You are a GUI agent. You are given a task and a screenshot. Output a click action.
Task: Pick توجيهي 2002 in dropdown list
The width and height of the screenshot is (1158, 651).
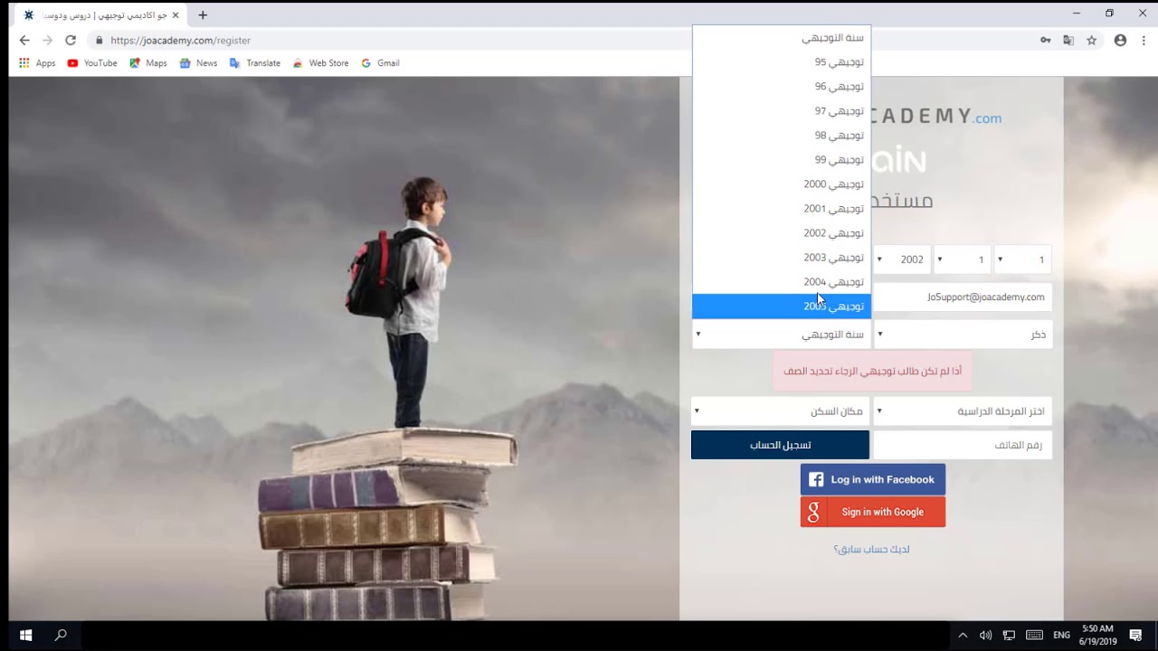(782, 233)
